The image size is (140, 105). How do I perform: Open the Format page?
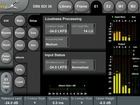pos(20,33)
